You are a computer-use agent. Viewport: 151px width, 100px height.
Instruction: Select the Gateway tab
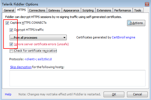point(54,10)
